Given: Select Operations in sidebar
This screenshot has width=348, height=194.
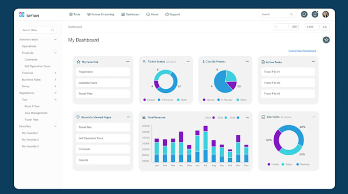Looking at the screenshot, I should [x=29, y=46].
